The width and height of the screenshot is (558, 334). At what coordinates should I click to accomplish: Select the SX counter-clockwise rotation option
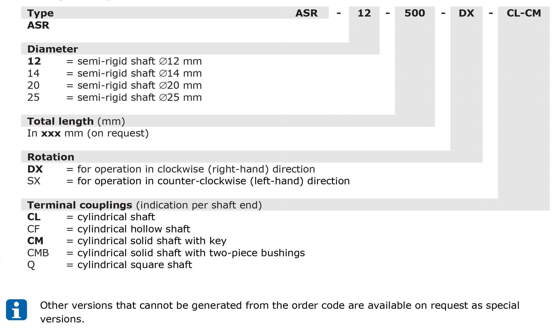click(188, 181)
